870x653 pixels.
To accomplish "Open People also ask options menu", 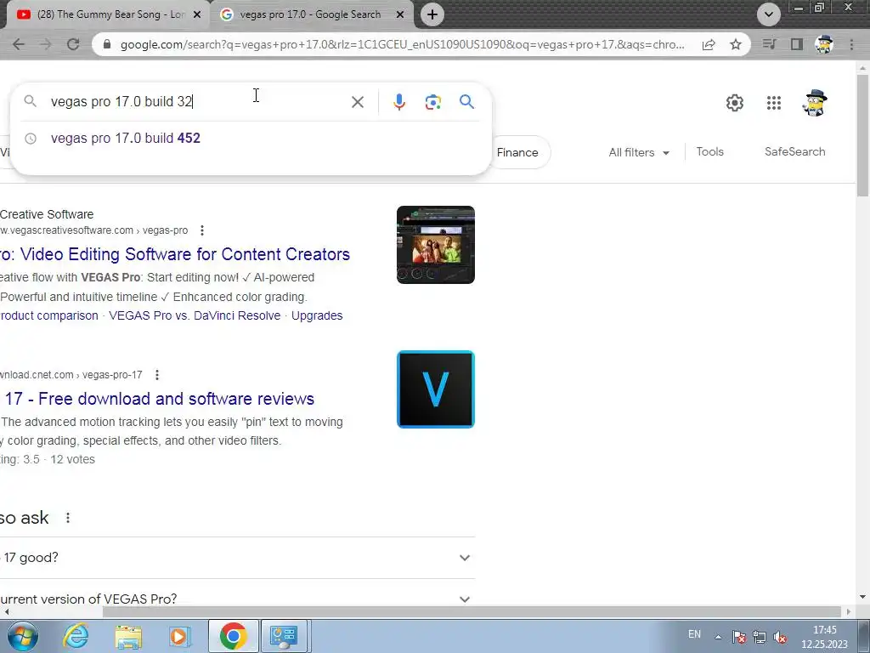I will point(68,518).
